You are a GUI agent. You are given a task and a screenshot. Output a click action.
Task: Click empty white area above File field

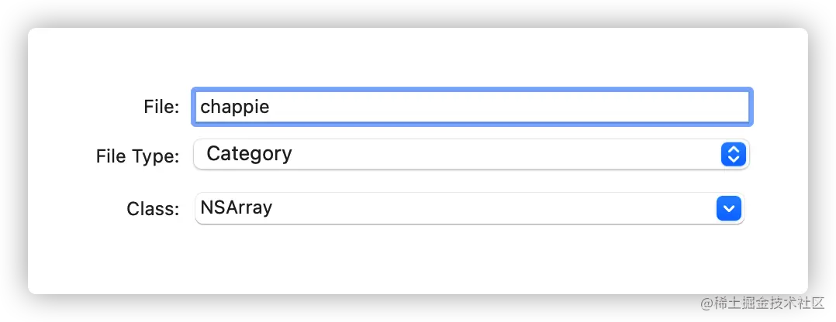click(419, 58)
